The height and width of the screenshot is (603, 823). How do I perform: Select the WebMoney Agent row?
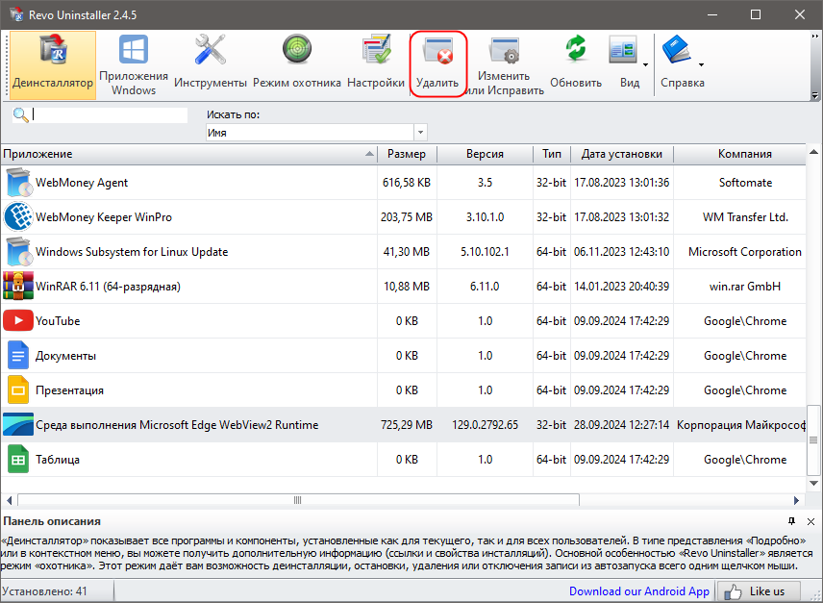coord(403,183)
